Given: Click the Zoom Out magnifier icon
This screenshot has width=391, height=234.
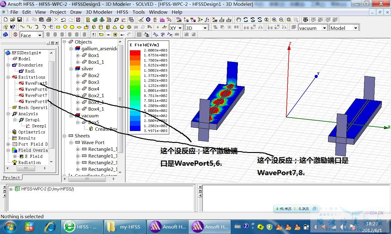Looking at the screenshot, I should [281, 19].
